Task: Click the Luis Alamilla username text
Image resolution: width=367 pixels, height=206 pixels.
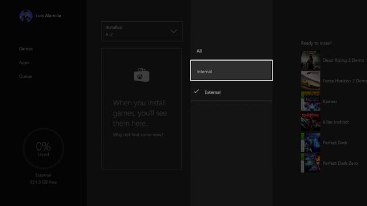Action: 48,15
